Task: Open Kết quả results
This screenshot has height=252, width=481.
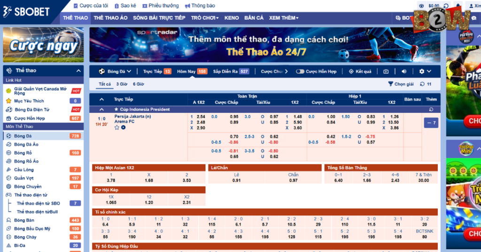Action: [x=360, y=72]
